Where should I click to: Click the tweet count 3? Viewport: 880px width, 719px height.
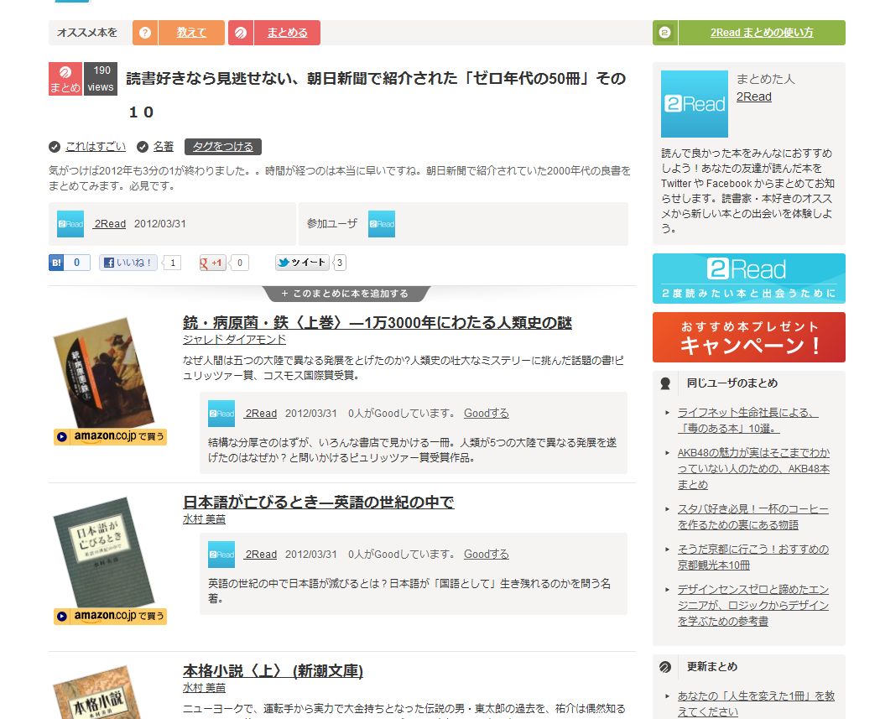coord(340,263)
